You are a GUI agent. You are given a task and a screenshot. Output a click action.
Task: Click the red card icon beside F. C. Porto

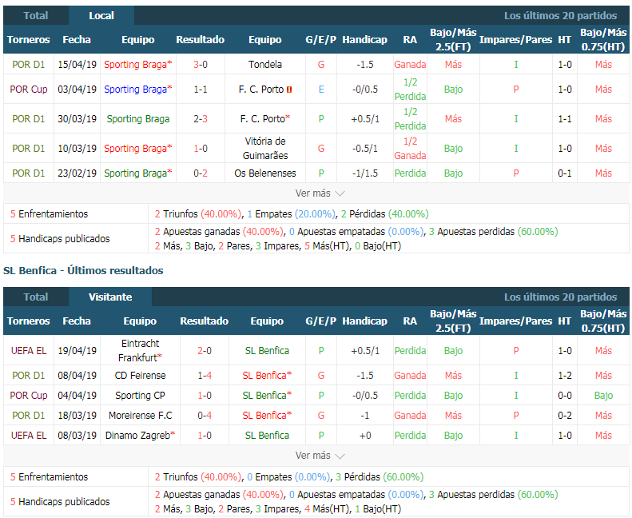point(289,90)
